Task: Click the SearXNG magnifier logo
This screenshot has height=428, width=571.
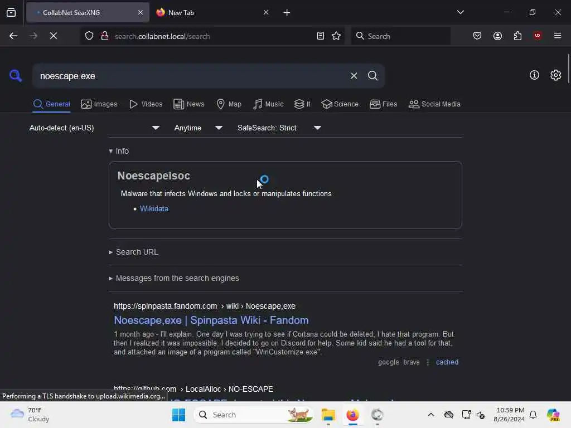Action: 16,76
